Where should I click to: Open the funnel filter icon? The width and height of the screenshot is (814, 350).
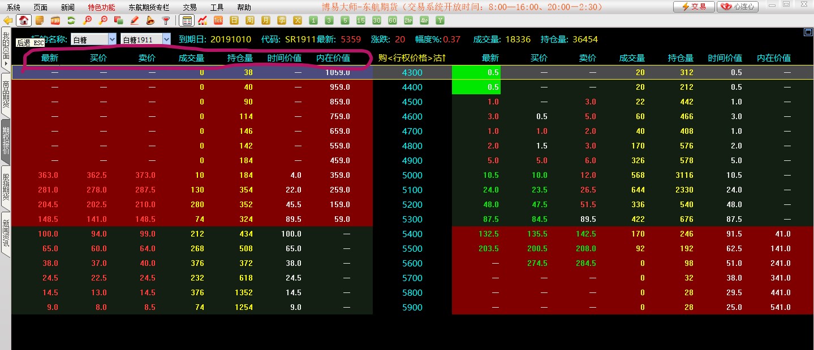pyautogui.click(x=166, y=21)
